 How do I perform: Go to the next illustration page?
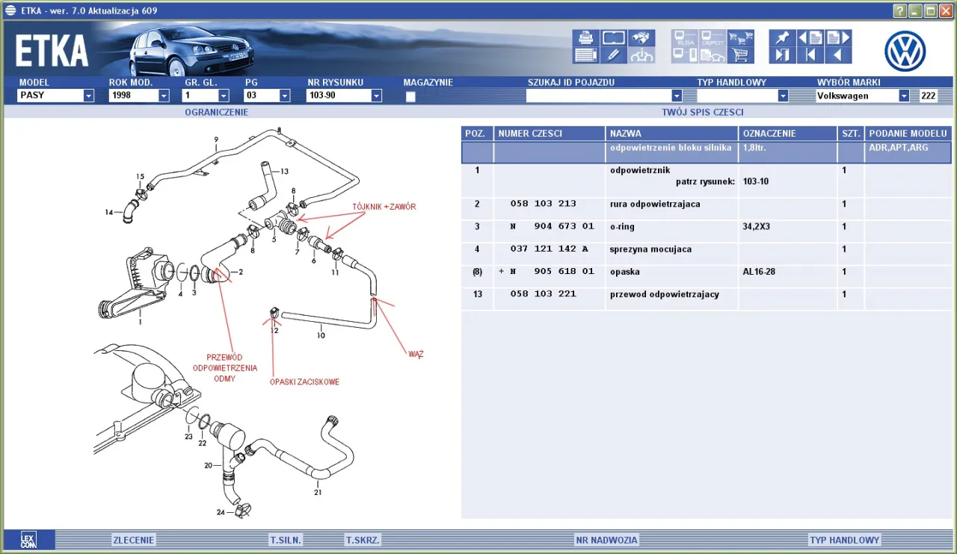[x=837, y=38]
